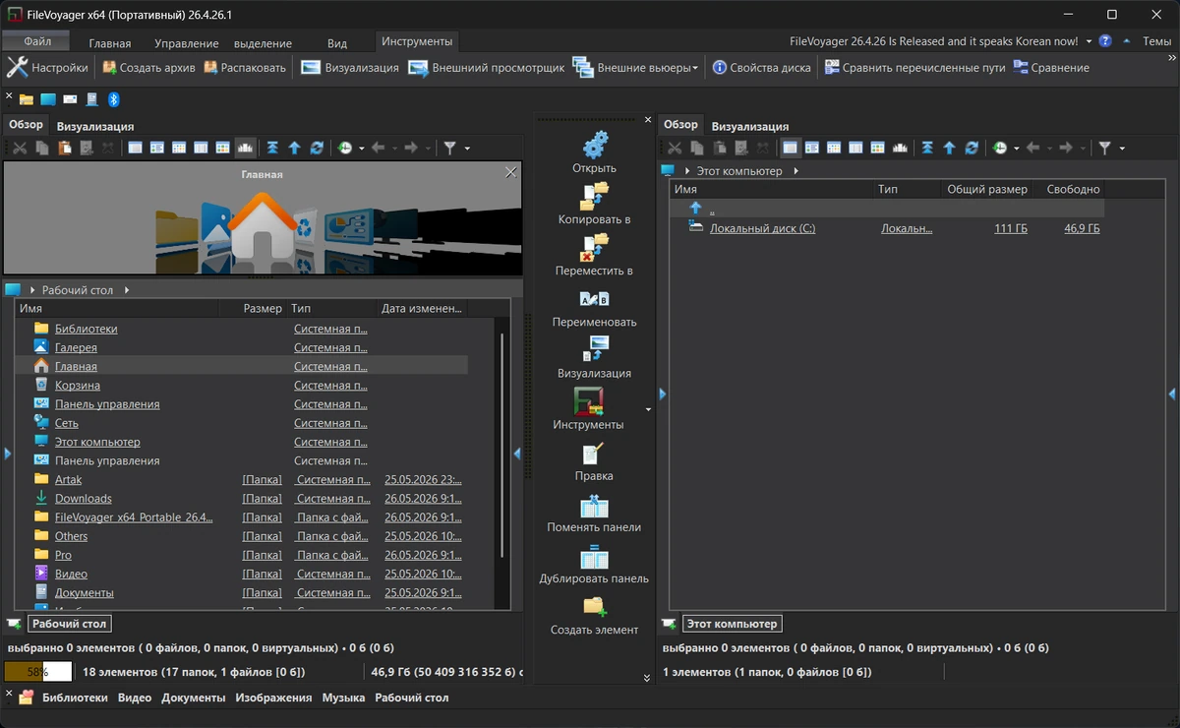Screen dimensions: 1180x728
Task: Refresh the right pane with the refresh icon
Action: (972, 148)
